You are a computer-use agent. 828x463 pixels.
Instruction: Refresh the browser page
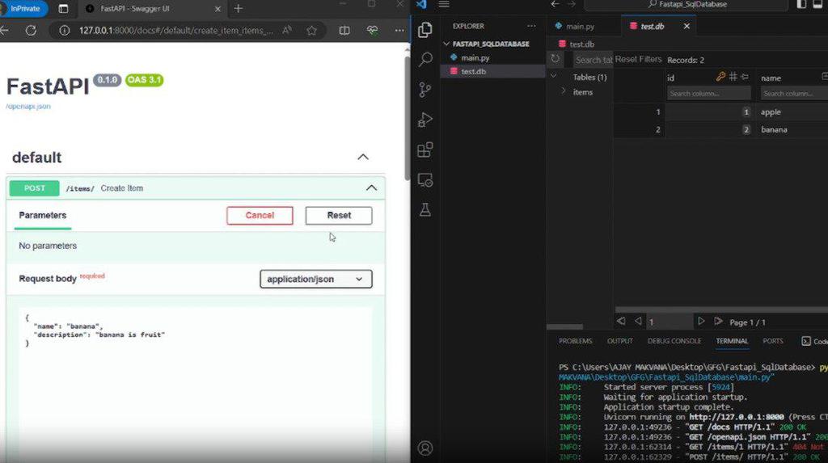pos(31,31)
